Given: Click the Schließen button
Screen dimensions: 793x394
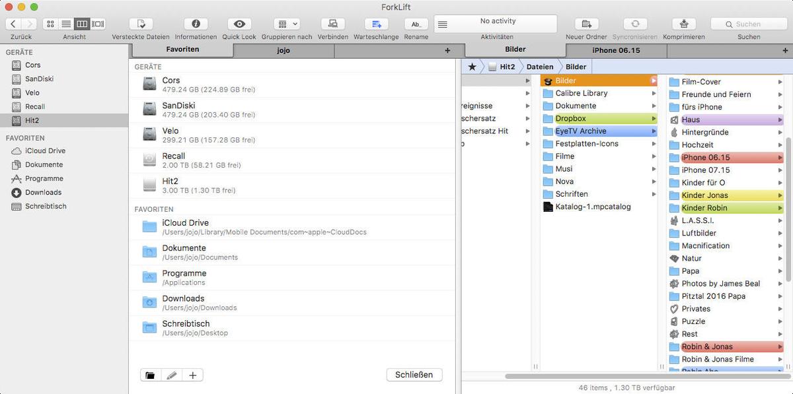Looking at the screenshot, I should pos(414,375).
